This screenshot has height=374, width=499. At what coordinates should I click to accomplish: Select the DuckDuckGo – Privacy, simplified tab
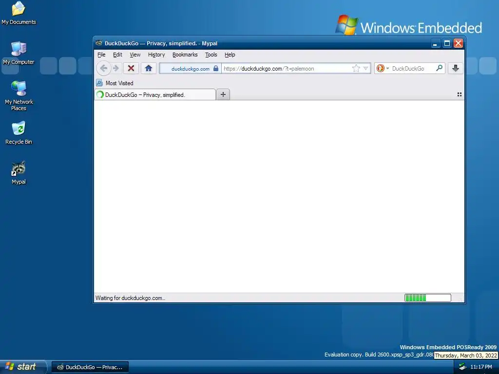(155, 94)
